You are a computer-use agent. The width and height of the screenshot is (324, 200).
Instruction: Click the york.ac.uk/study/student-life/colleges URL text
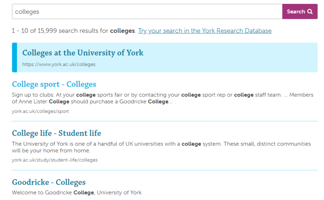tap(55, 160)
